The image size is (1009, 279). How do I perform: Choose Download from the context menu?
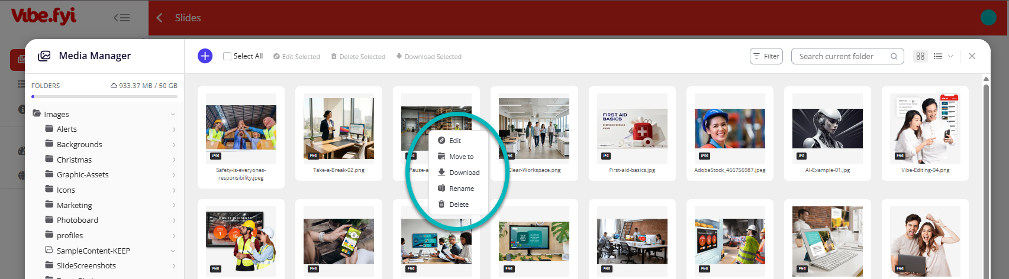coord(458,173)
